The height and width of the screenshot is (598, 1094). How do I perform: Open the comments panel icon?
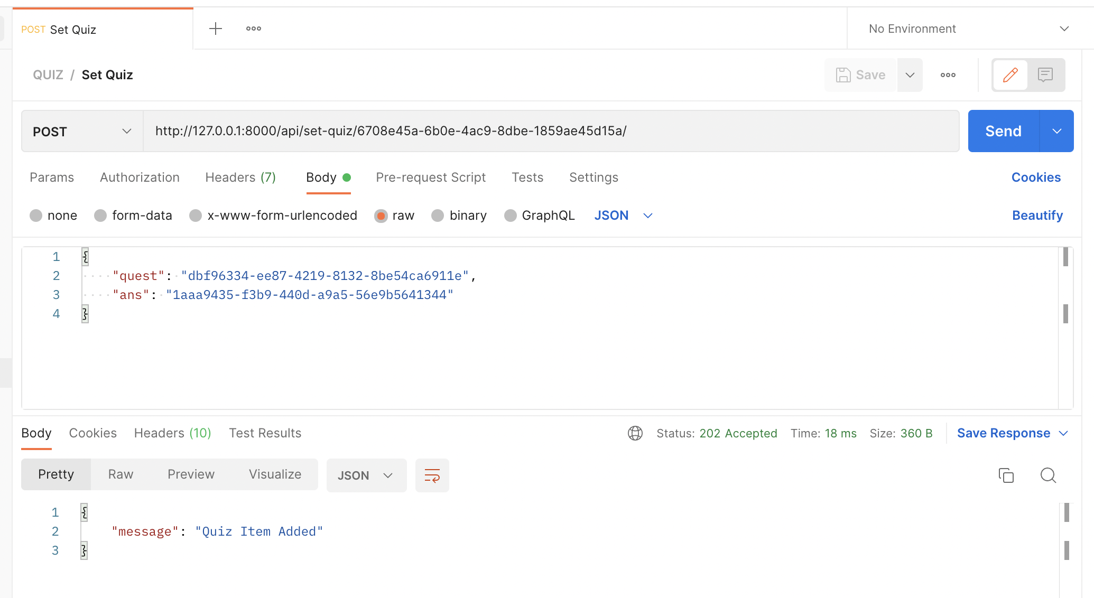click(1045, 75)
